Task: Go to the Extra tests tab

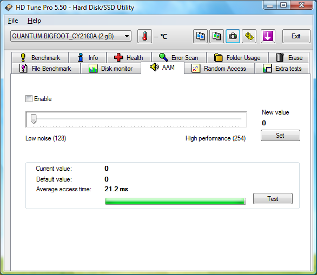Action: [282, 69]
